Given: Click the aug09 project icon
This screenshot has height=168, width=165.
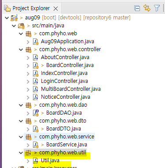Looking at the screenshot, I should (14, 18).
